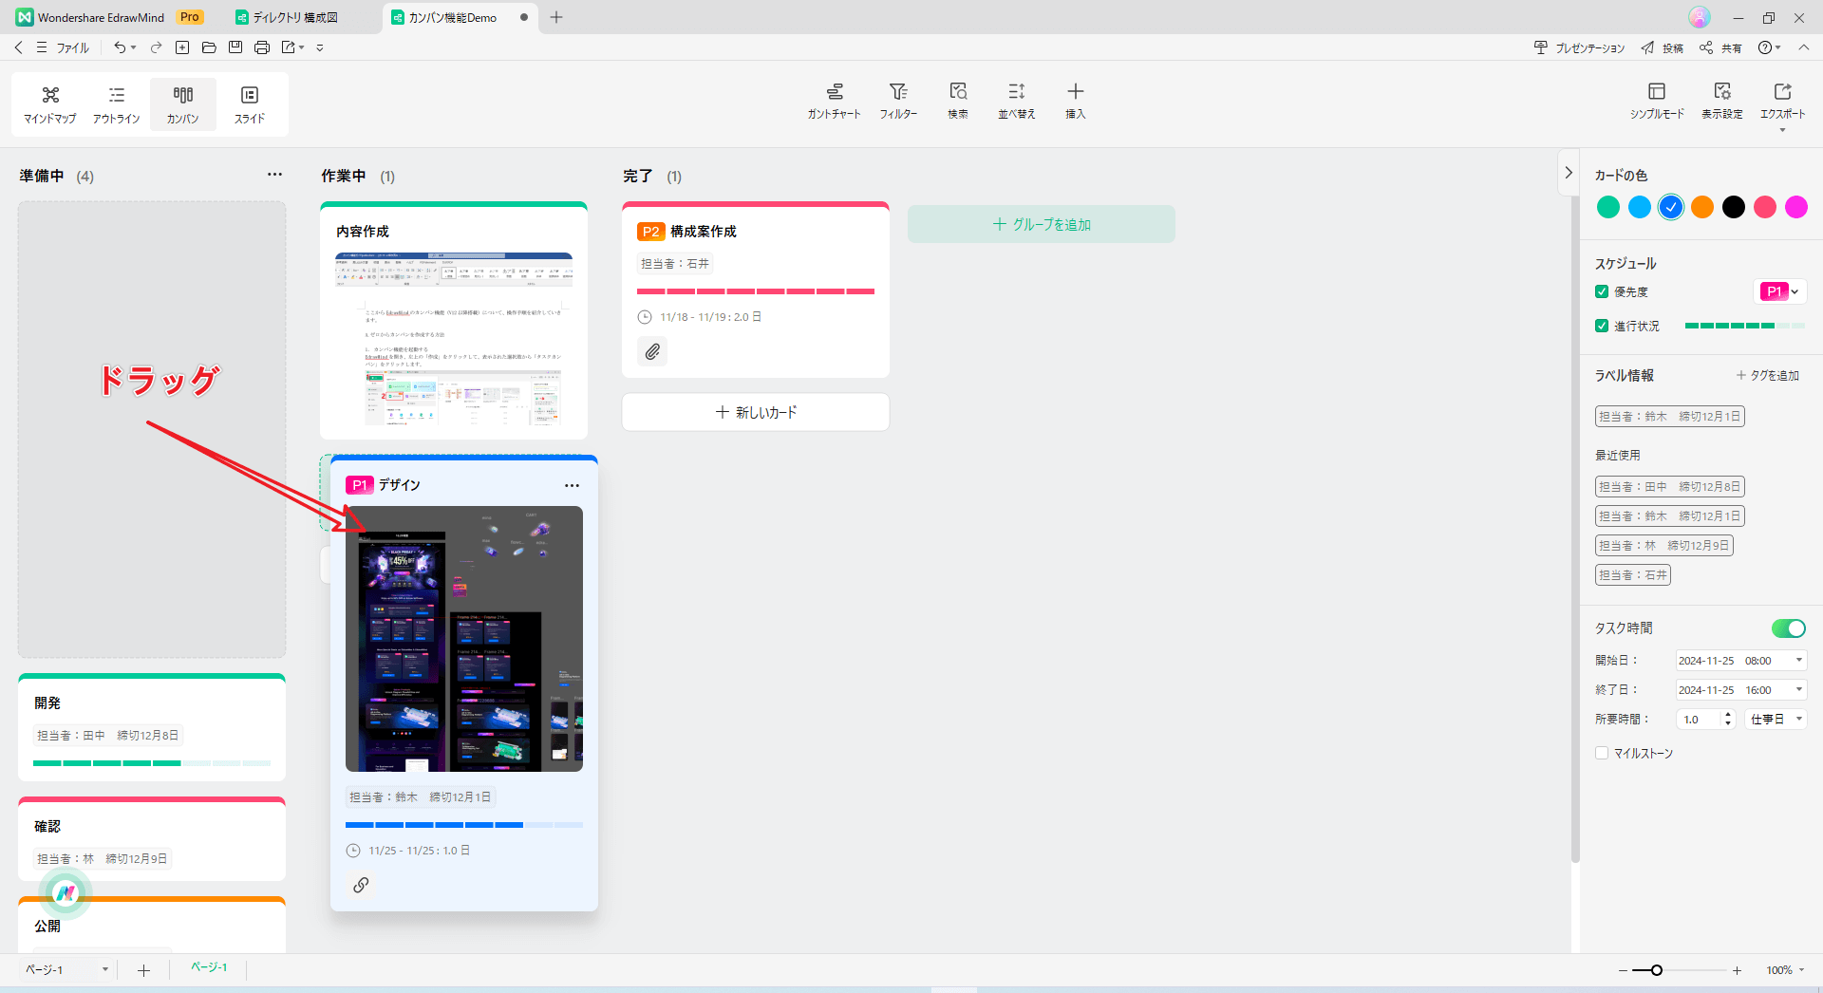Check the マイルストーン checkbox
1823x993 pixels.
1602,753
